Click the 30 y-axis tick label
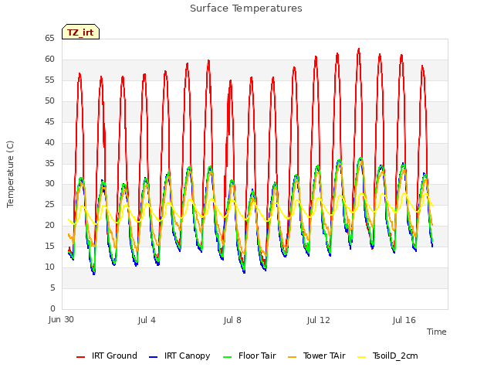Screen dimensions: 494x371 pyautogui.click(x=49, y=184)
